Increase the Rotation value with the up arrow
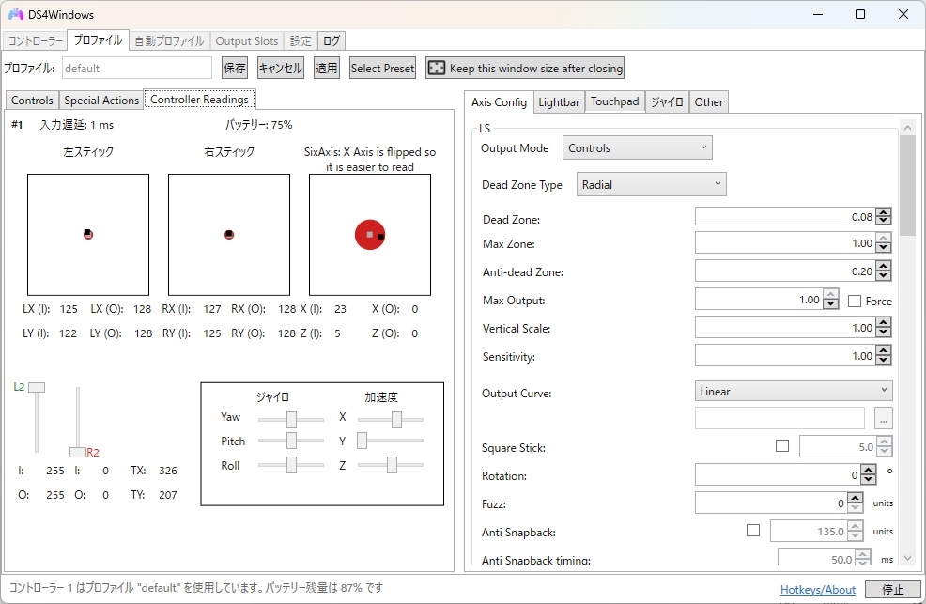The image size is (926, 604). click(868, 470)
